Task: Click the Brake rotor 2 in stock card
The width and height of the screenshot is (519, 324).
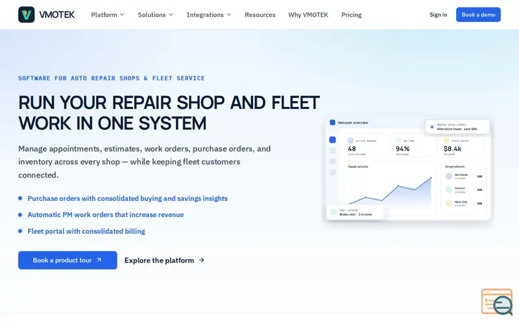Action: (355, 213)
